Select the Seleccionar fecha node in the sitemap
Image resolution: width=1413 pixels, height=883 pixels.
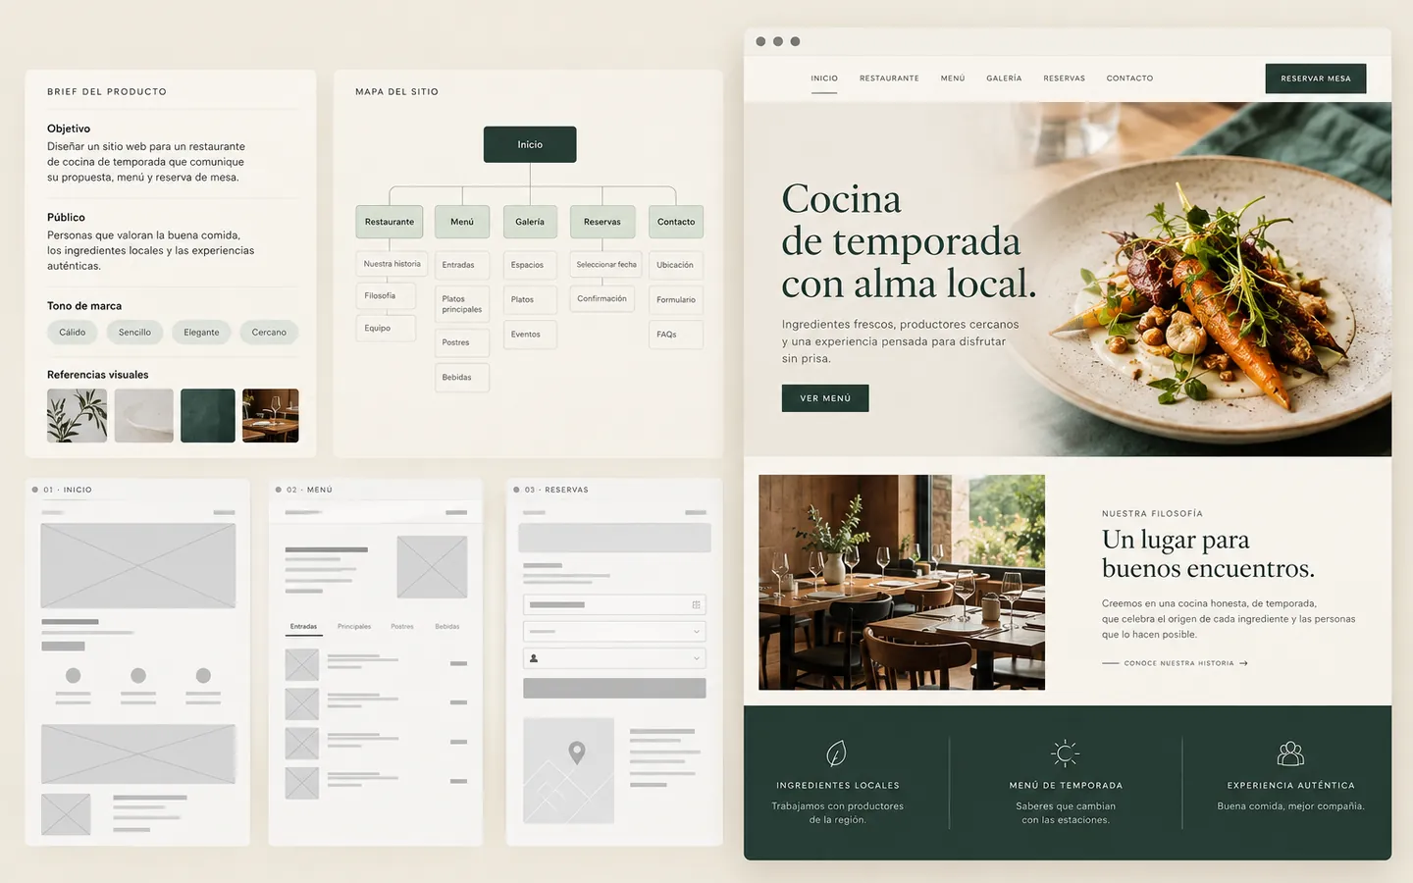pyautogui.click(x=606, y=264)
